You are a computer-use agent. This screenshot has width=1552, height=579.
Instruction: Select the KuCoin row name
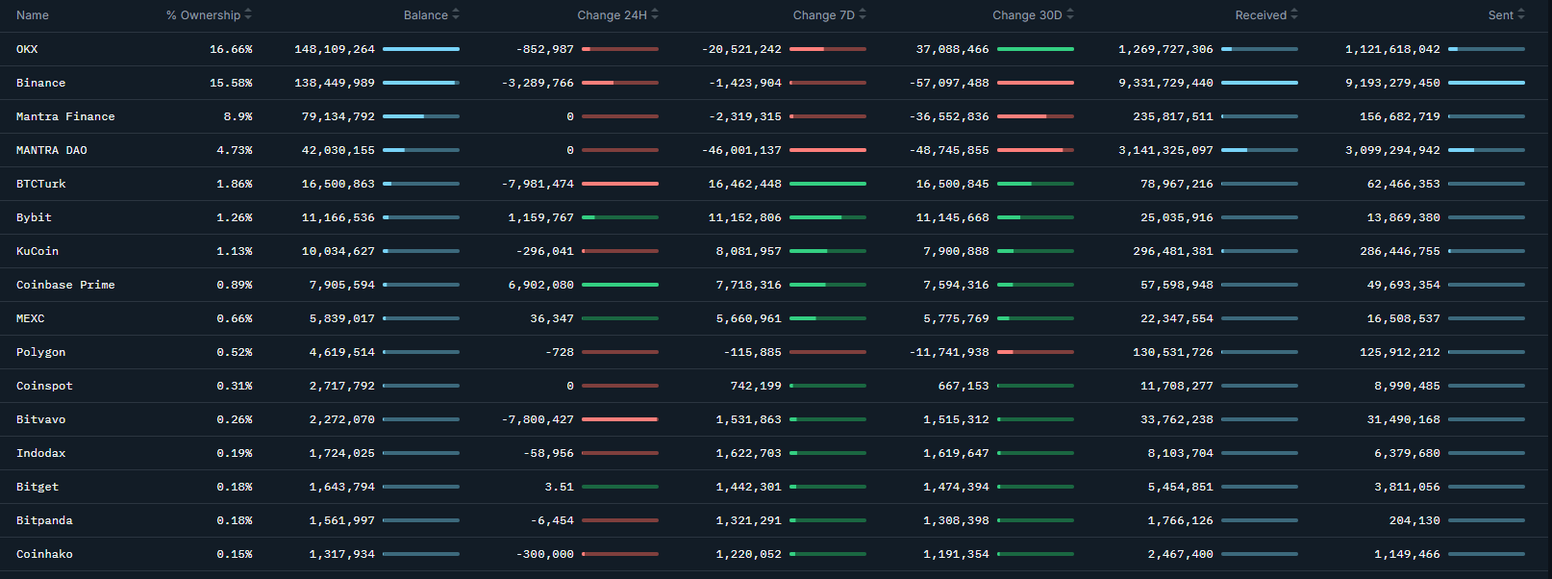tap(38, 251)
